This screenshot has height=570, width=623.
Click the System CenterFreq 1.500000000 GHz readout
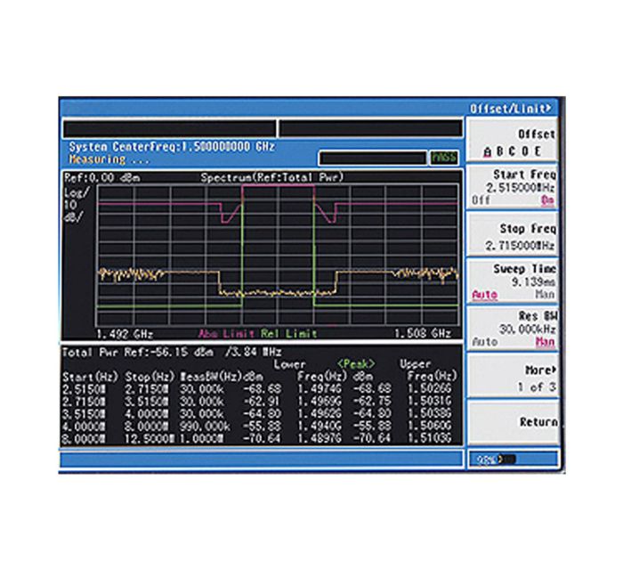(x=172, y=147)
